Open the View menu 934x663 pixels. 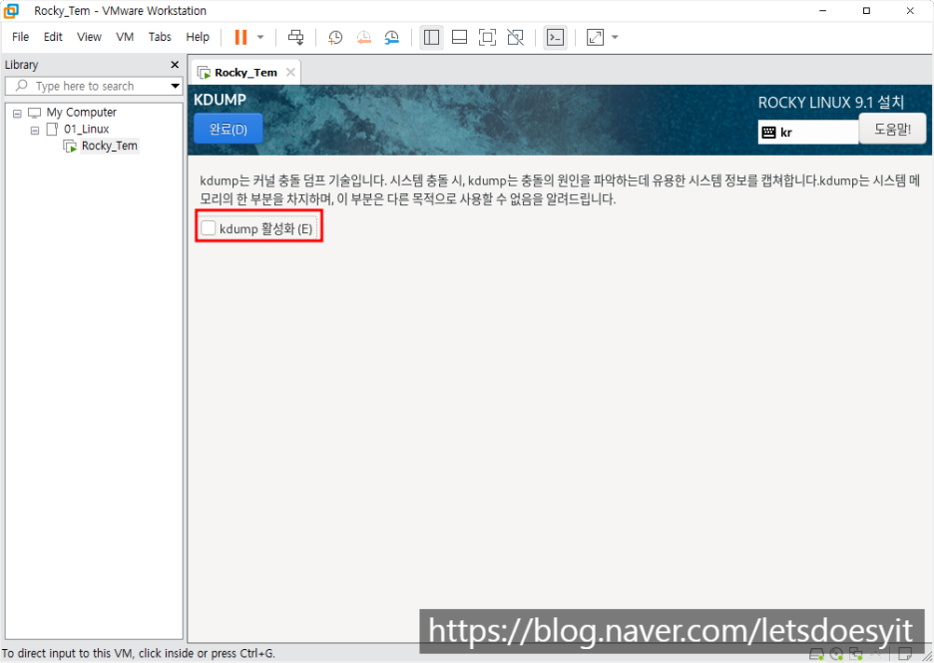(90, 37)
